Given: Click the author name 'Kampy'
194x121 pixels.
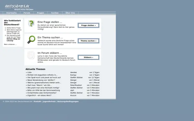Looking at the screenshot, I should tap(73, 75).
